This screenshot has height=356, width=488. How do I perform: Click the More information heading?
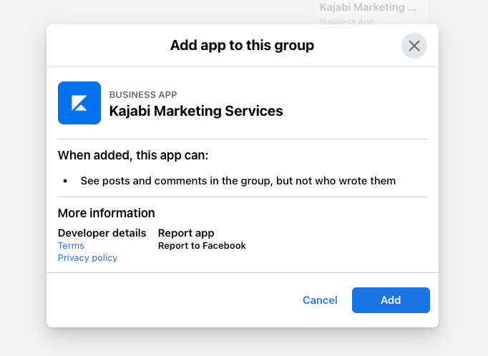click(x=107, y=213)
